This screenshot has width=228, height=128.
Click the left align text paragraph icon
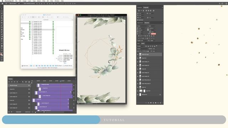point(139,11)
